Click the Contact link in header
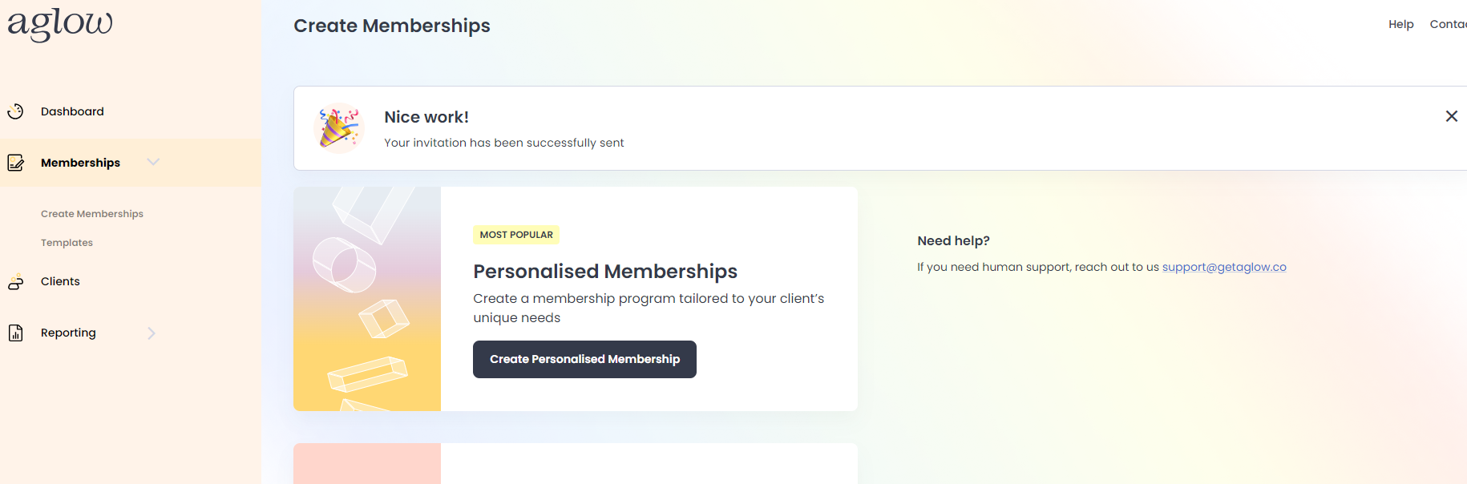Viewport: 1467px width, 484px height. click(x=1448, y=24)
